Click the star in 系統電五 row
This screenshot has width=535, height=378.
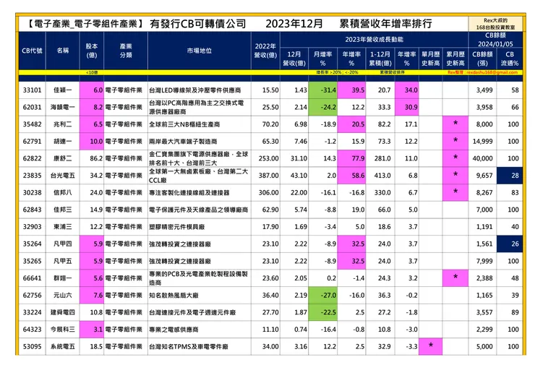[431, 345]
